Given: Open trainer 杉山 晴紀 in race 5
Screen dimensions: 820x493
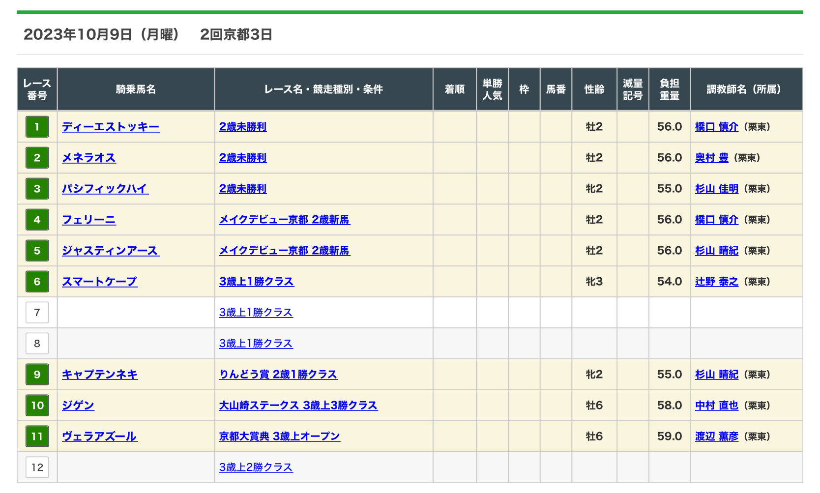Looking at the screenshot, I should coord(717,251).
